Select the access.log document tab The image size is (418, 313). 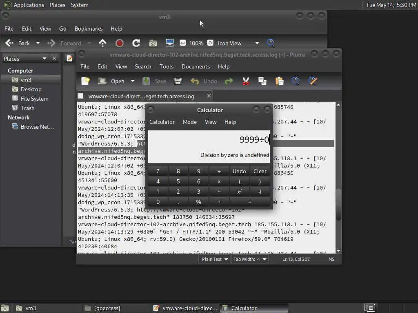pos(141,96)
